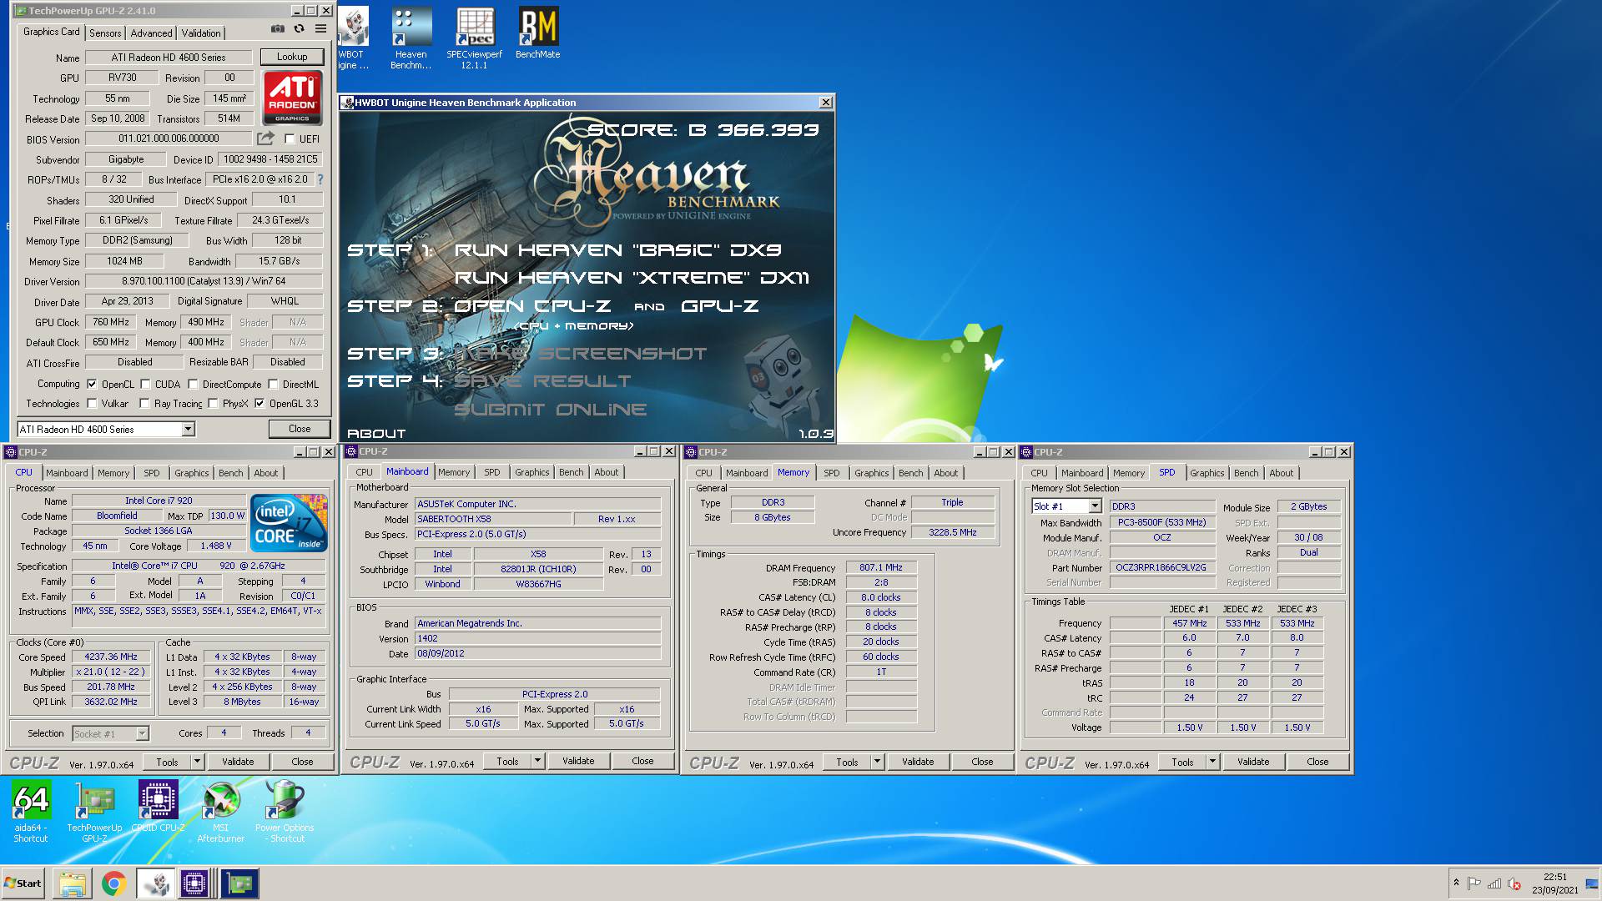The width and height of the screenshot is (1602, 901).
Task: Click the GPU Name field ATI Radeon HD 4600
Action: click(x=169, y=58)
